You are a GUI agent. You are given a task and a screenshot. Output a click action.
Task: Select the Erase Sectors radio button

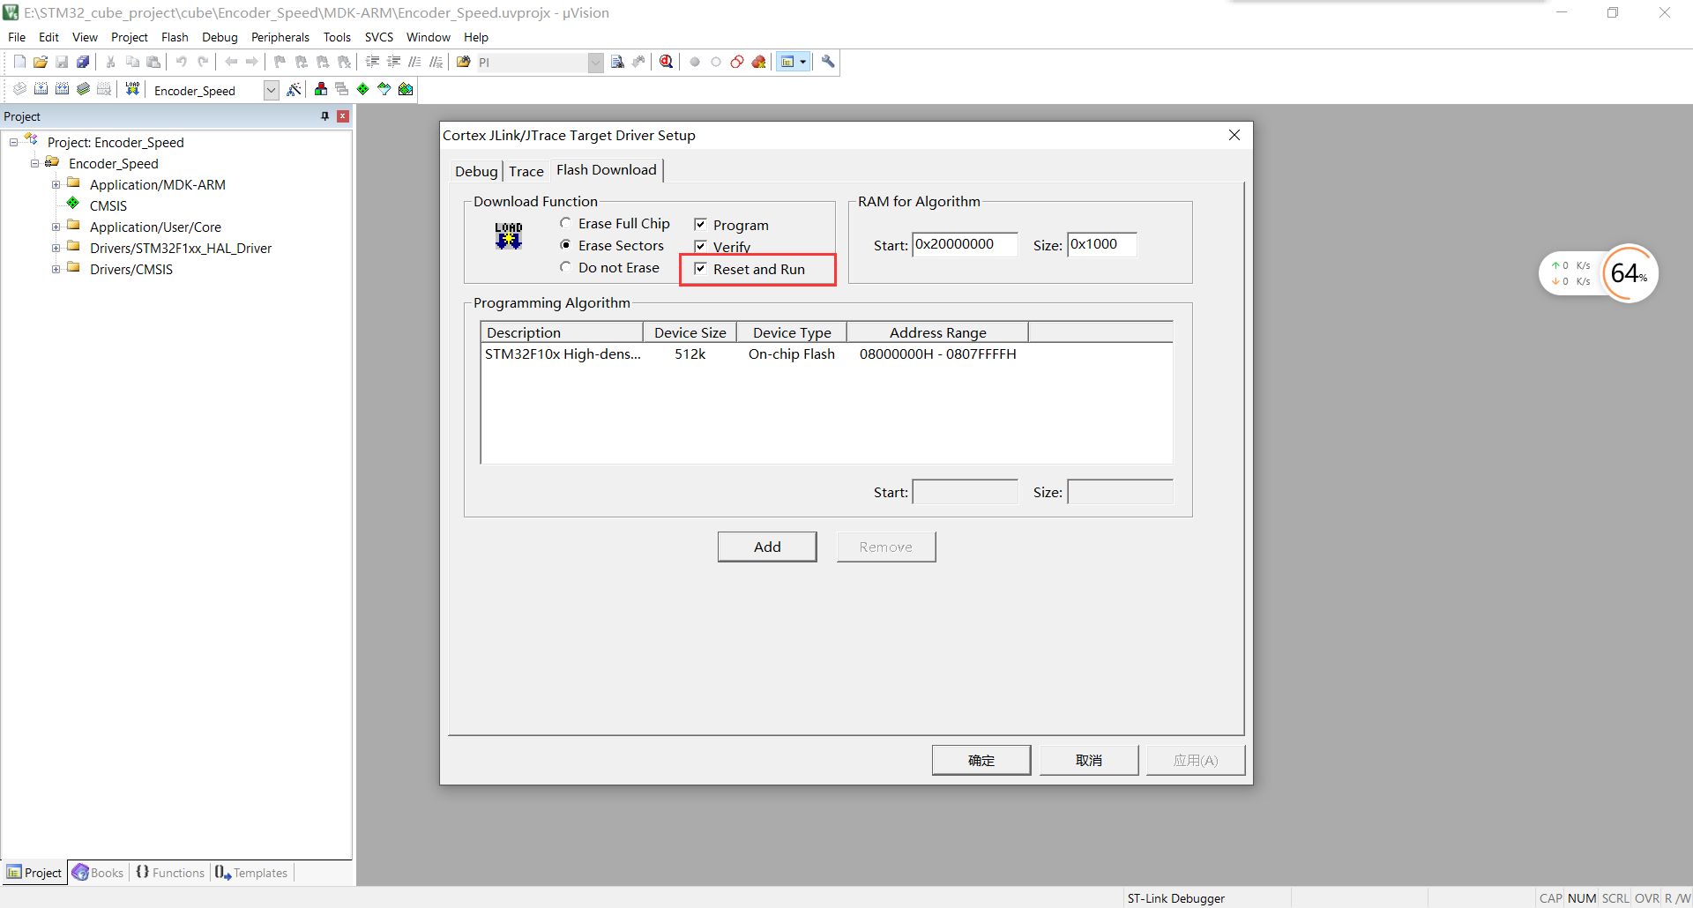tap(565, 245)
